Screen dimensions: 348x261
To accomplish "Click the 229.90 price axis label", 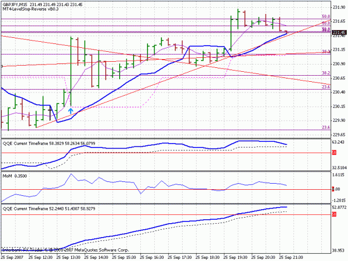I will pyautogui.click(x=339, y=120).
